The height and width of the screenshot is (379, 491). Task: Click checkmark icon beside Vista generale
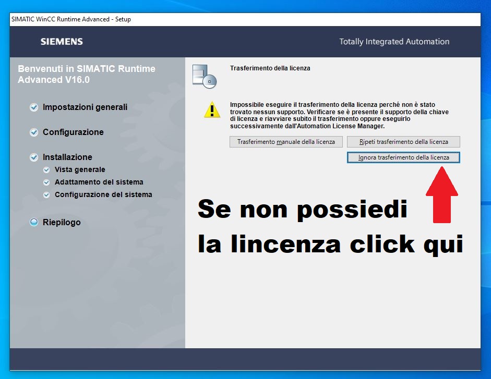point(46,170)
